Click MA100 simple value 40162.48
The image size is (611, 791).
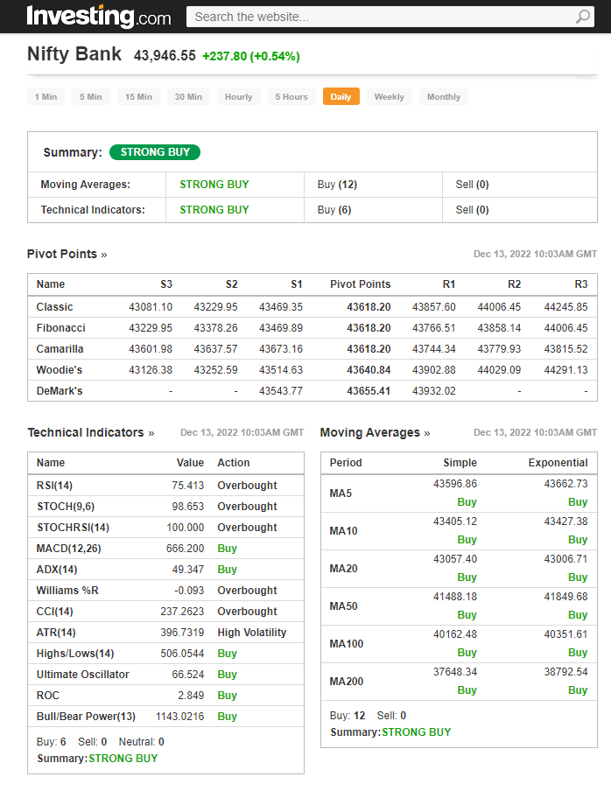click(455, 634)
